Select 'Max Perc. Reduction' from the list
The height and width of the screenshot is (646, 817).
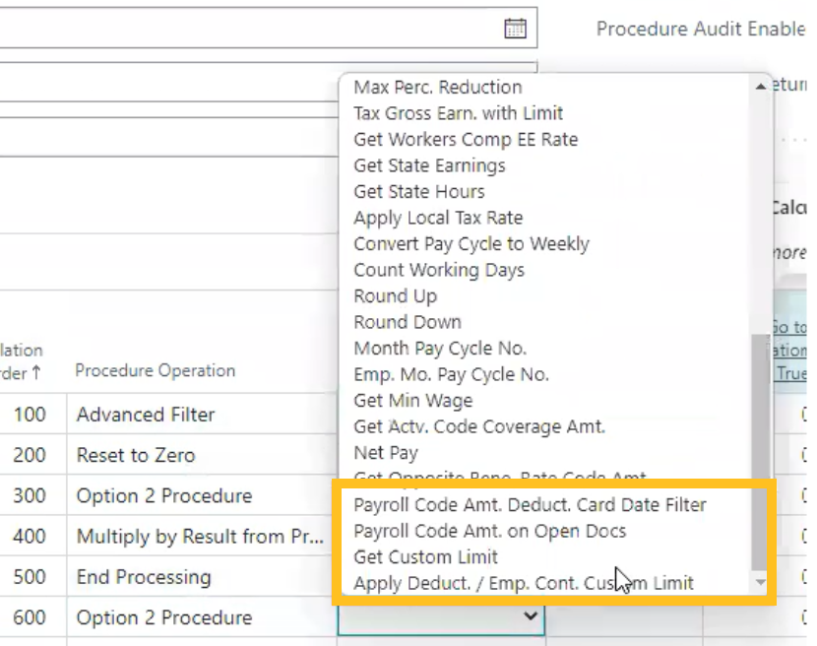(438, 88)
